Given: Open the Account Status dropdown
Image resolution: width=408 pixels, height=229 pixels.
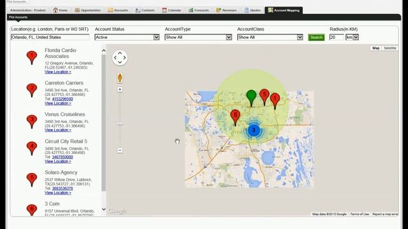Looking at the screenshot, I should coord(127,38).
